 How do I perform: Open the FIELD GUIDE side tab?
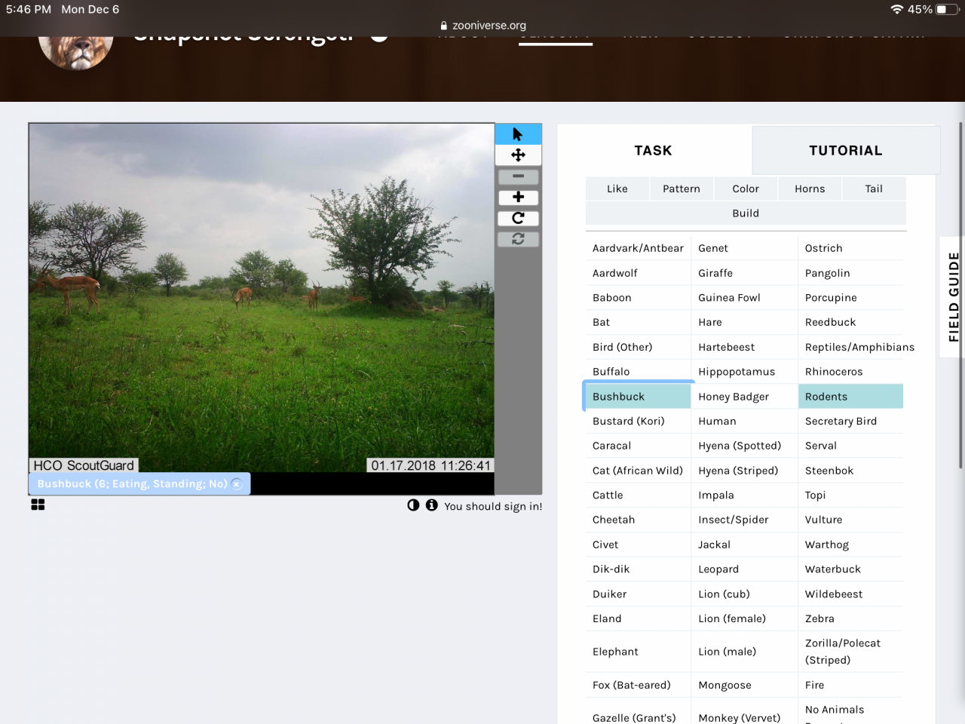point(953,296)
